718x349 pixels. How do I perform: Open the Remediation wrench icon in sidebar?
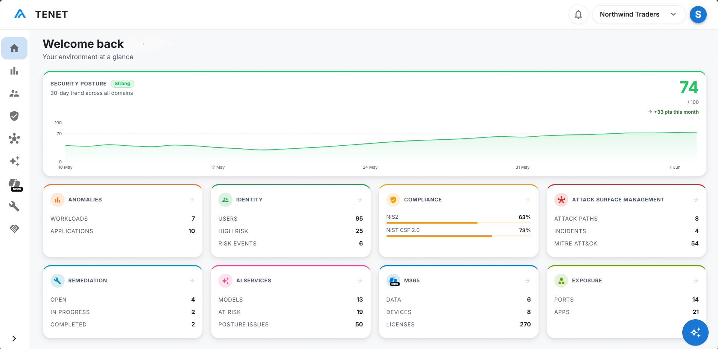tap(14, 206)
